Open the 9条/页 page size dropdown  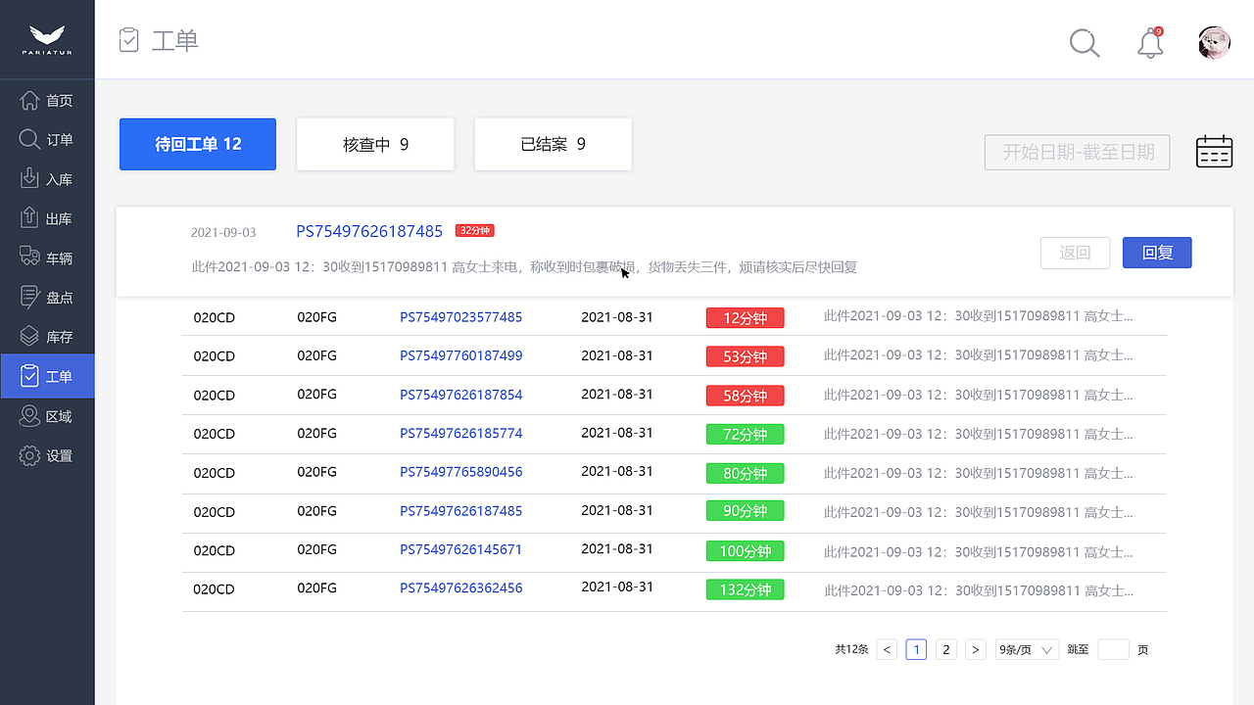pyautogui.click(x=1026, y=649)
